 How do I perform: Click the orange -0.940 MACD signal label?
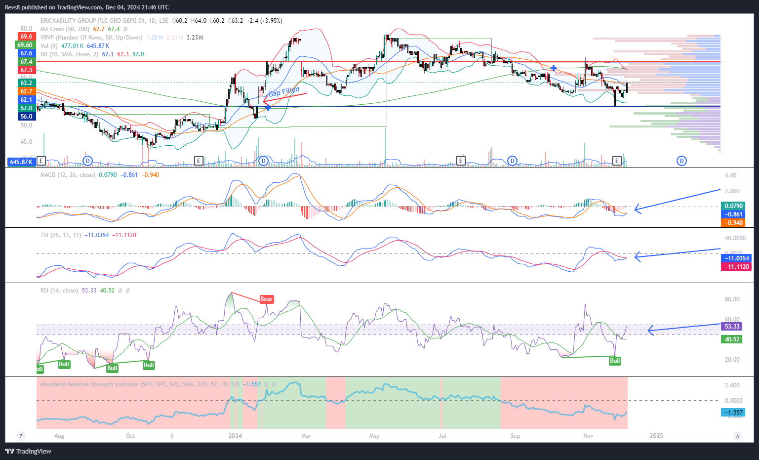733,223
